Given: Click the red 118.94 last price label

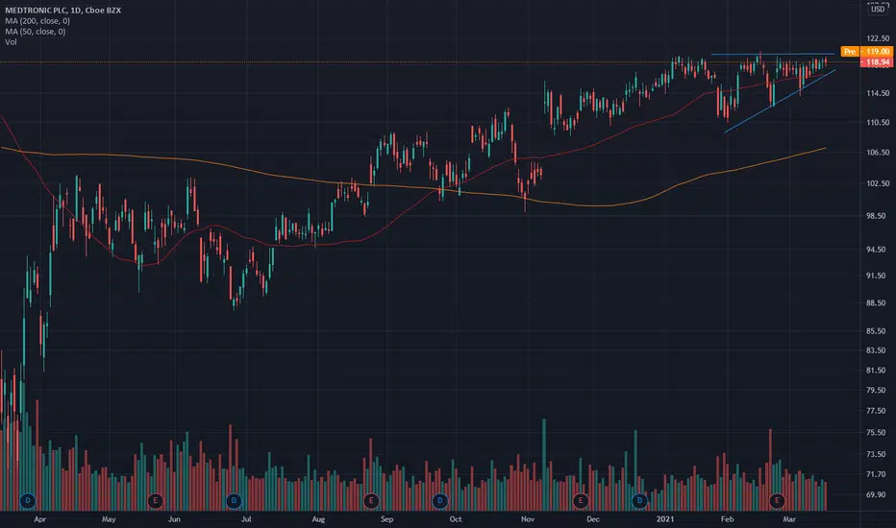Looking at the screenshot, I should point(876,62).
